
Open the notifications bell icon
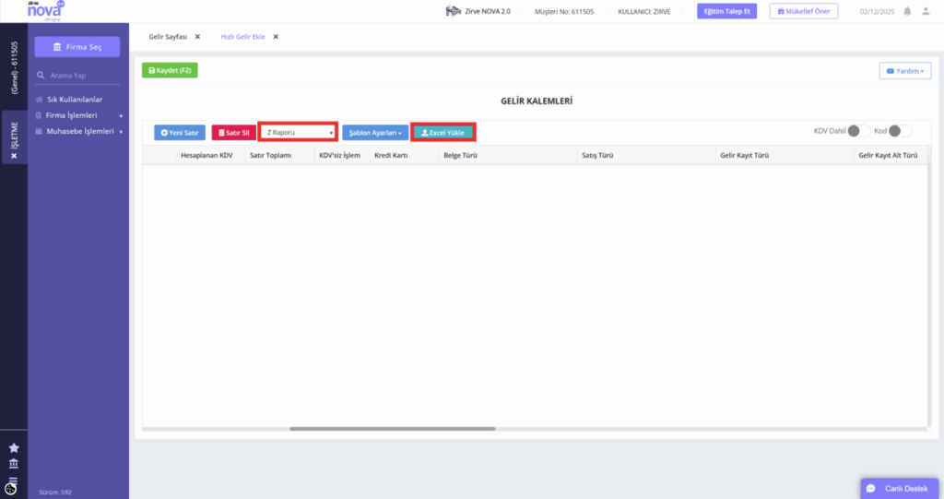tap(907, 11)
